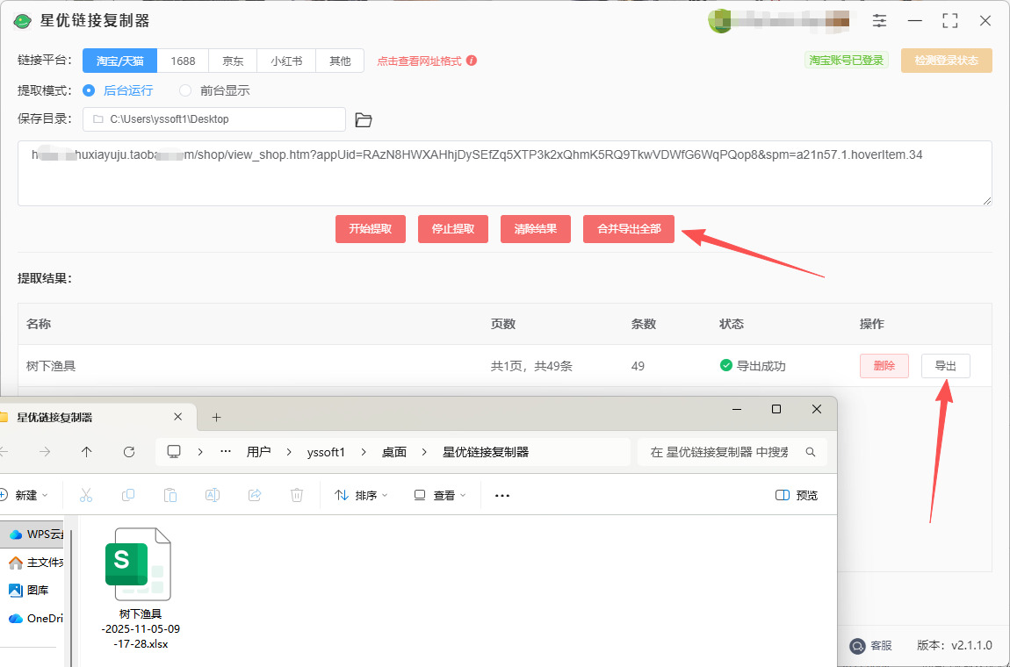Image resolution: width=1010 pixels, height=667 pixels.
Task: Expand chevron after yssoft1 in breadcrumb
Action: point(364,452)
